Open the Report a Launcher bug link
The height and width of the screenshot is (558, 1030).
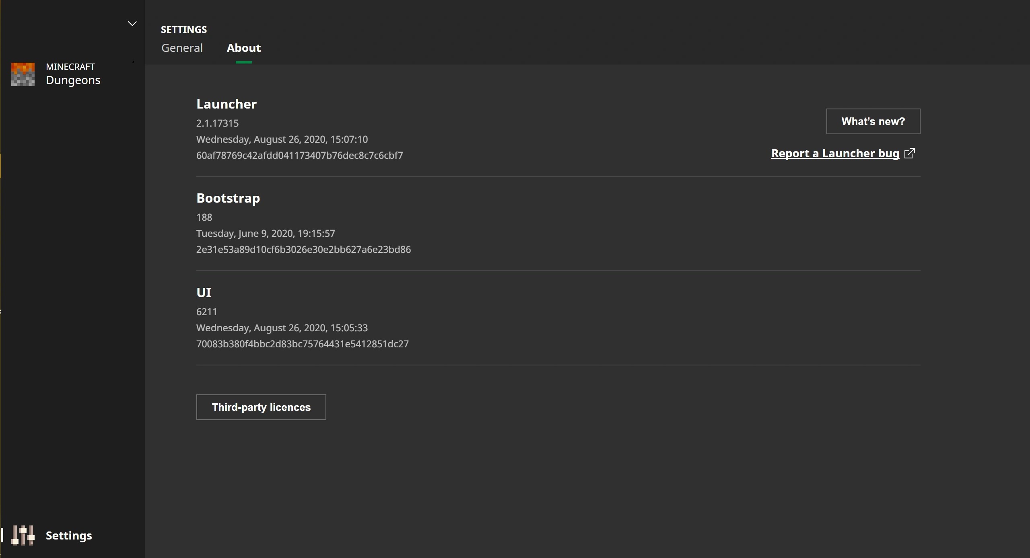835,153
